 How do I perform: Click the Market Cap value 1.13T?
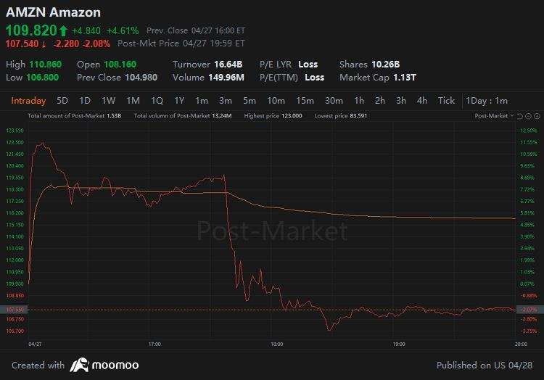405,78
